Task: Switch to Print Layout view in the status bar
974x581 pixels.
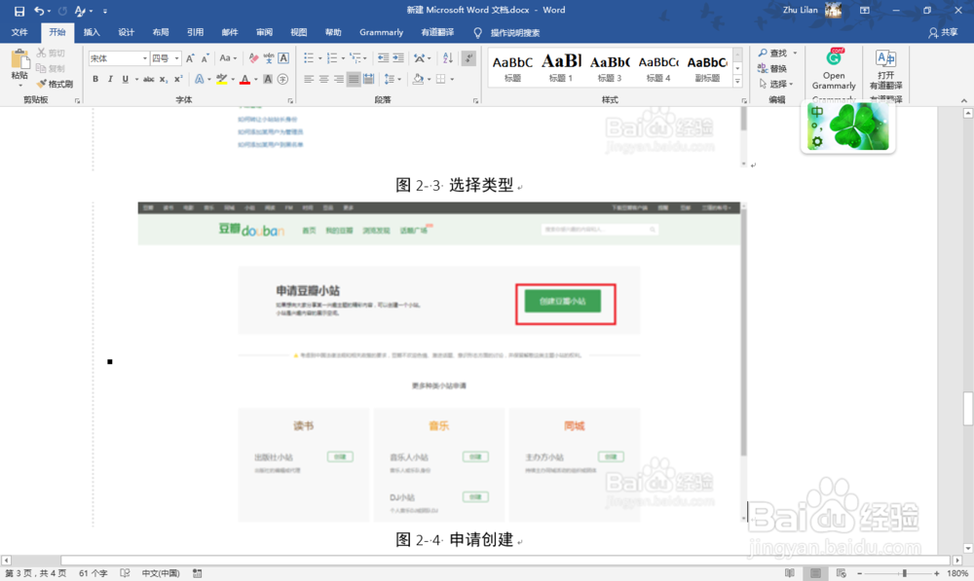Action: (x=815, y=573)
